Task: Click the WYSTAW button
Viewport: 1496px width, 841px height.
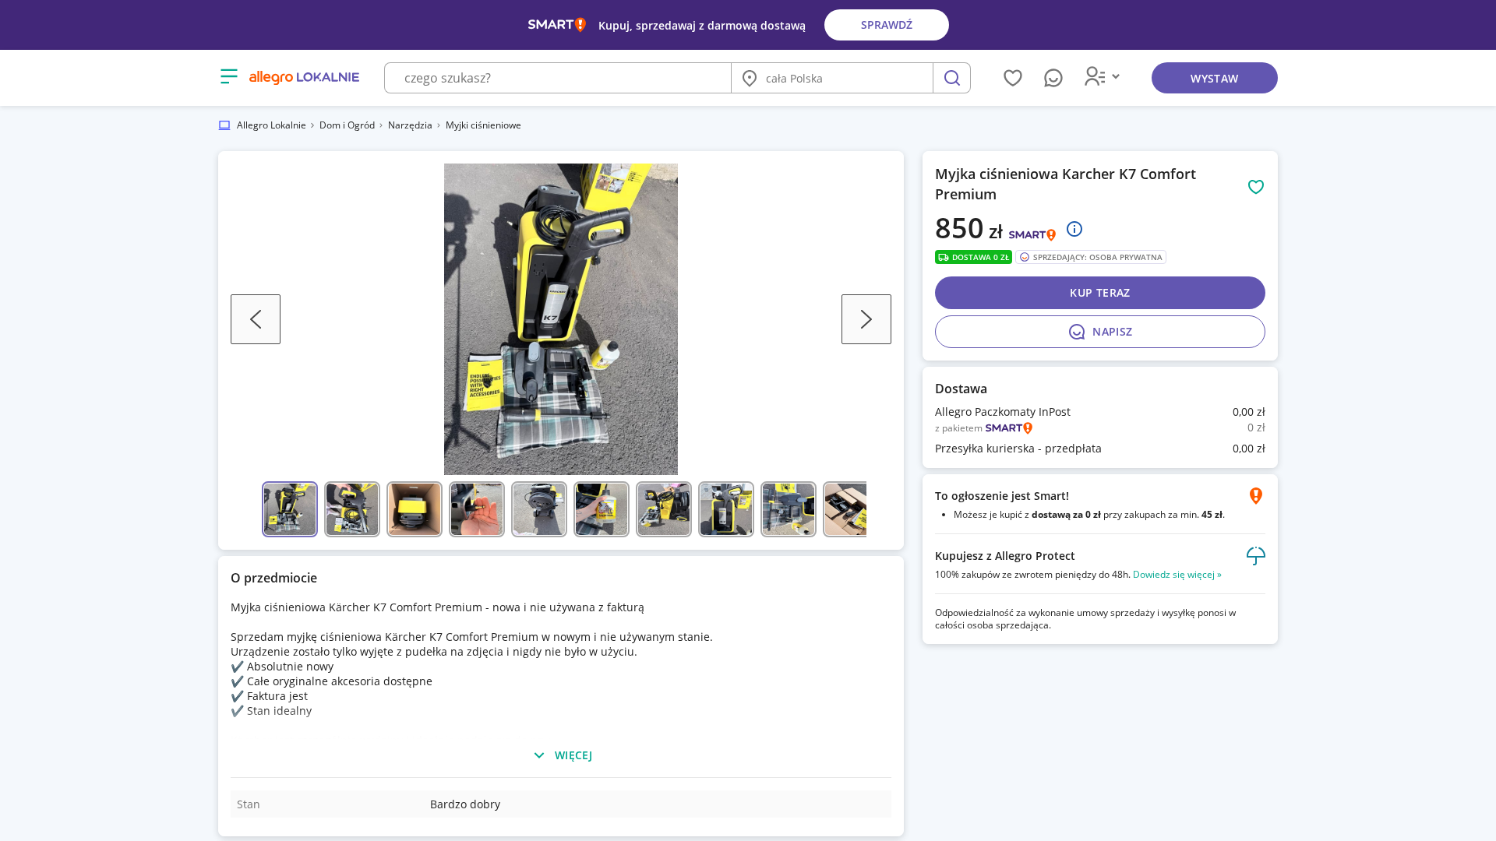Action: pyautogui.click(x=1215, y=78)
